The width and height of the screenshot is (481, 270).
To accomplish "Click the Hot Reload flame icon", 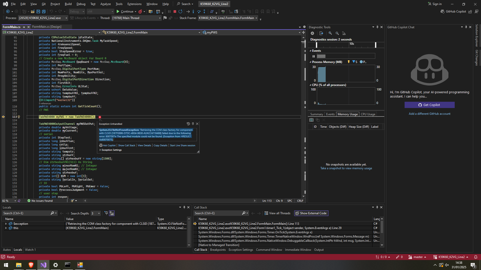I will [x=140, y=11].
